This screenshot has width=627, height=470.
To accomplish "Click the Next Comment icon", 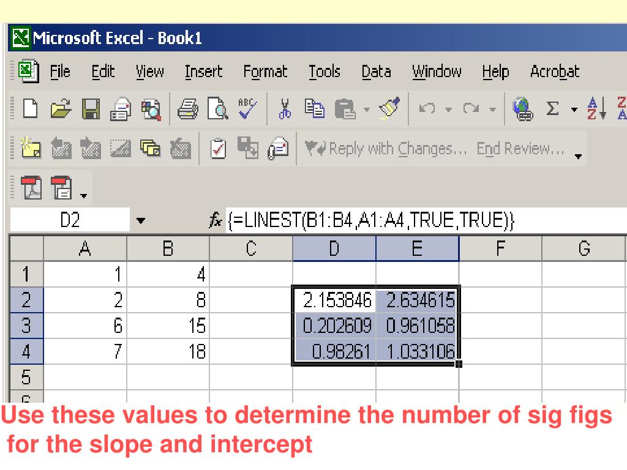I will pos(91,148).
